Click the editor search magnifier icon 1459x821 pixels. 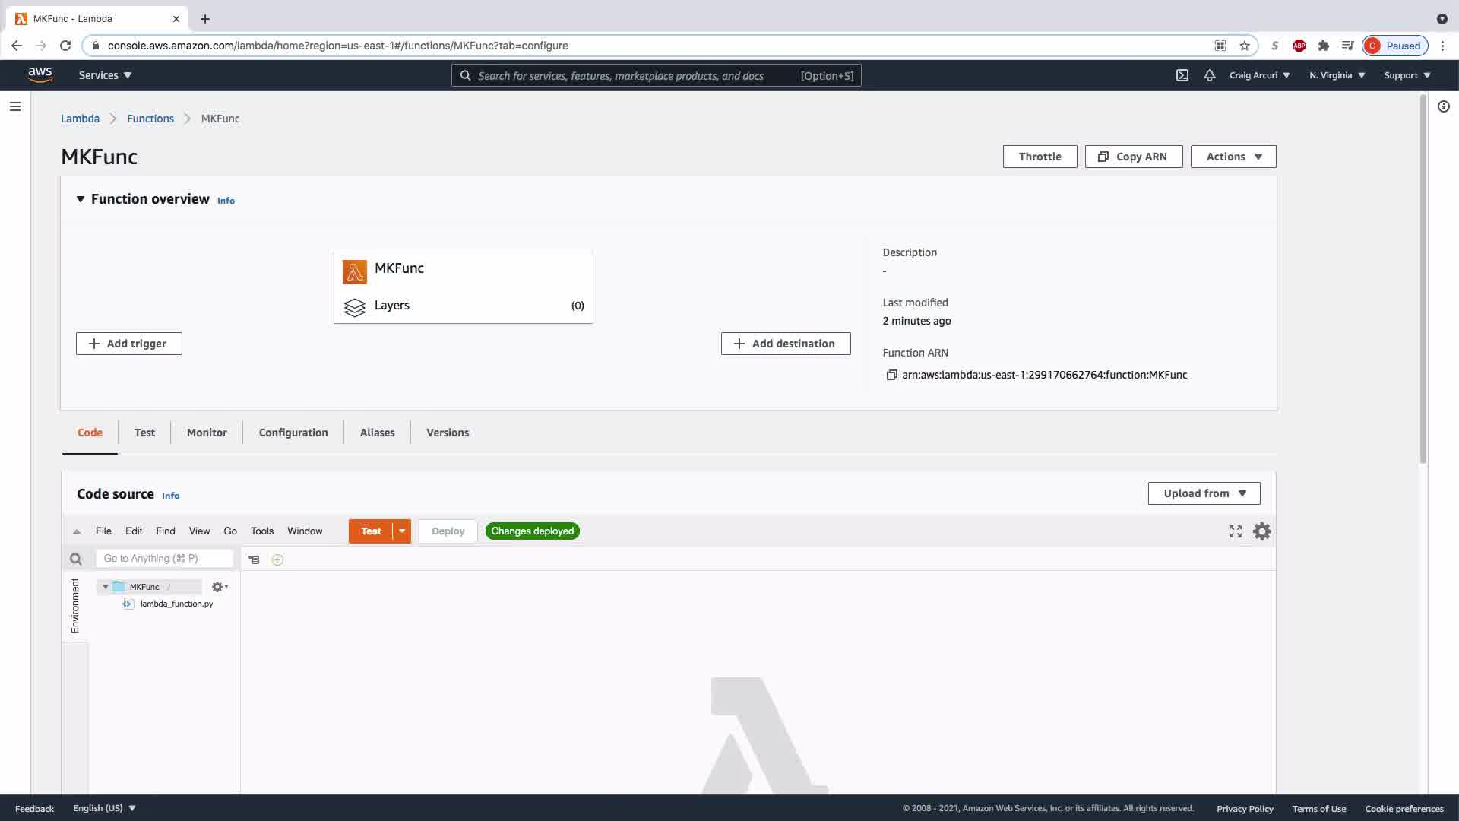[x=75, y=559]
